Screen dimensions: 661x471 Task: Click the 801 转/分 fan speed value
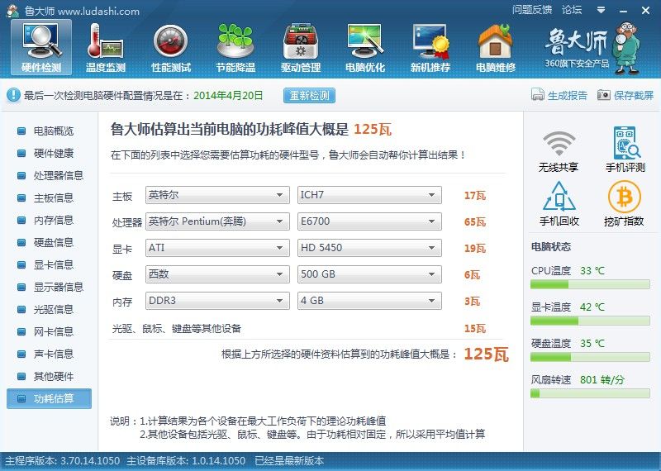(602, 379)
